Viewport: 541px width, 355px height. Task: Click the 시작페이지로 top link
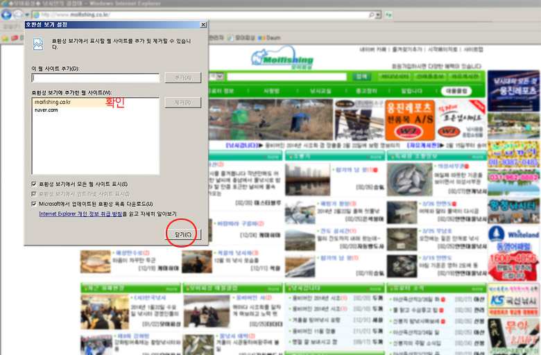coord(443,49)
